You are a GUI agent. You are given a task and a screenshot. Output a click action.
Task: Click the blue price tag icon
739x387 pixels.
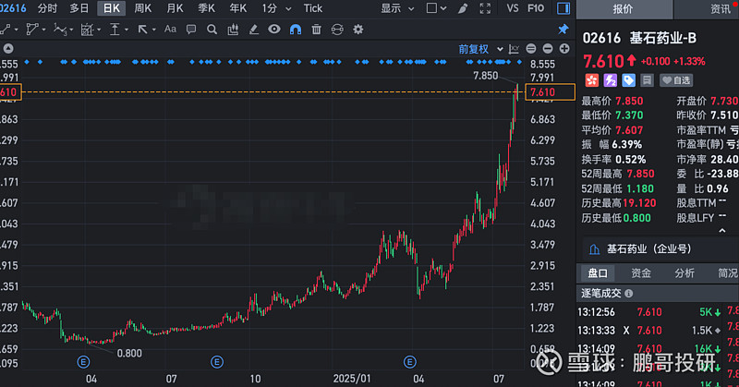click(x=628, y=80)
